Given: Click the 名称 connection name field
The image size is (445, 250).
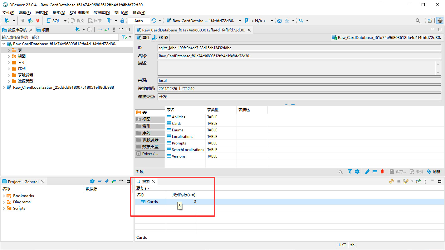Looking at the screenshot, I should [299, 56].
